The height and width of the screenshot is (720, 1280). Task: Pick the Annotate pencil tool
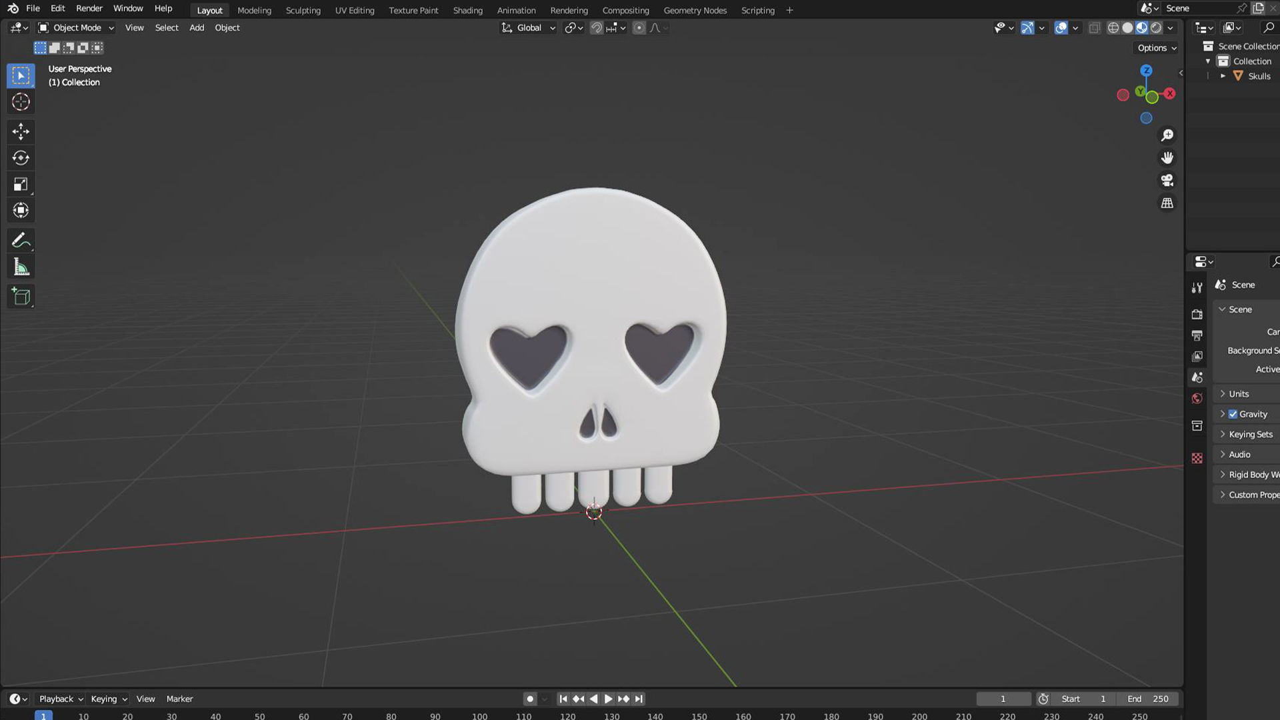coord(21,241)
